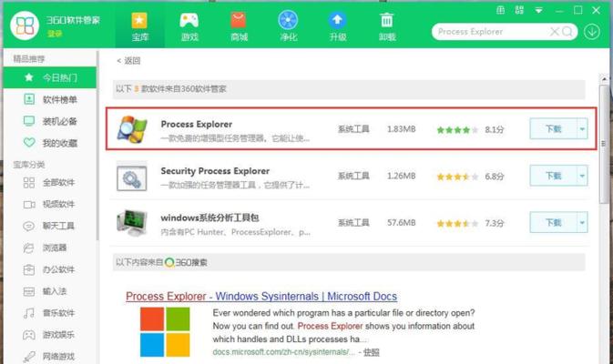
Task: Expand download options for Process Explorer
Action: tap(583, 128)
